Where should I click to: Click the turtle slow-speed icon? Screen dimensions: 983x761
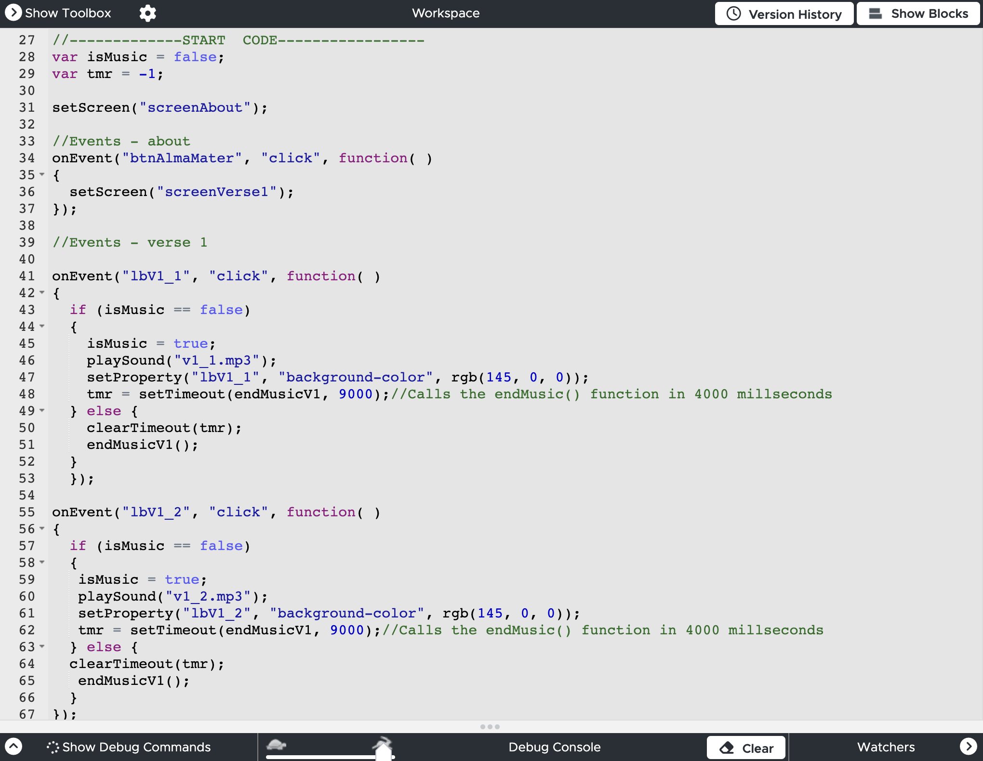277,745
